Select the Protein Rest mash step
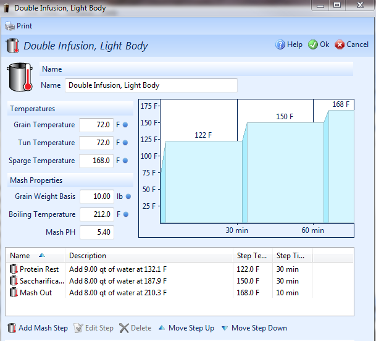This screenshot has height=341, width=376. [x=39, y=269]
